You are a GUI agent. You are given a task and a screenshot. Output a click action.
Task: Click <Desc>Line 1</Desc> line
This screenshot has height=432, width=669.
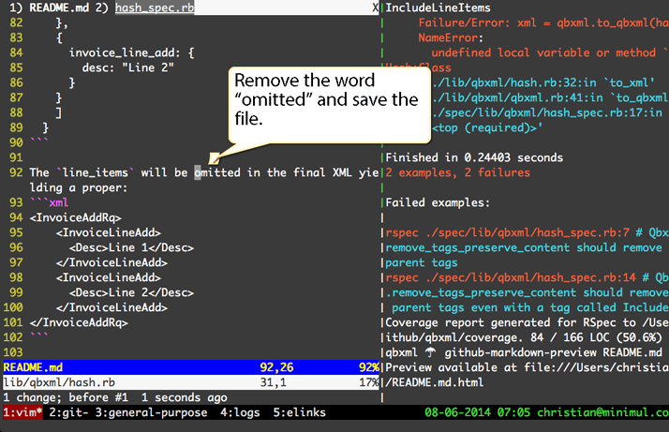point(131,247)
